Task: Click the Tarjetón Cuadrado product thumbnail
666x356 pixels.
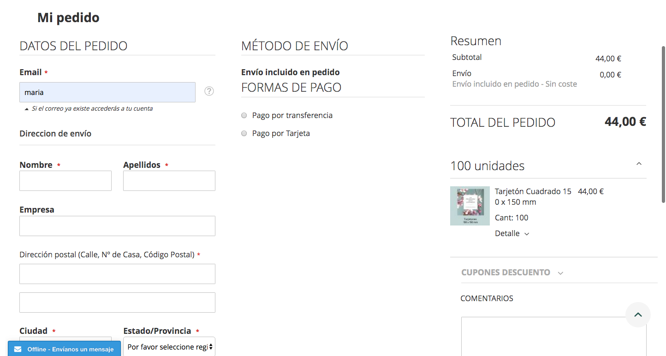Action: 470,206
